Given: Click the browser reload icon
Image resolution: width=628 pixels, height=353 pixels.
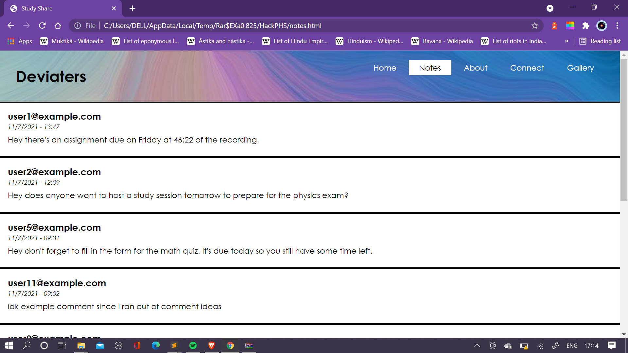Looking at the screenshot, I should (x=42, y=25).
